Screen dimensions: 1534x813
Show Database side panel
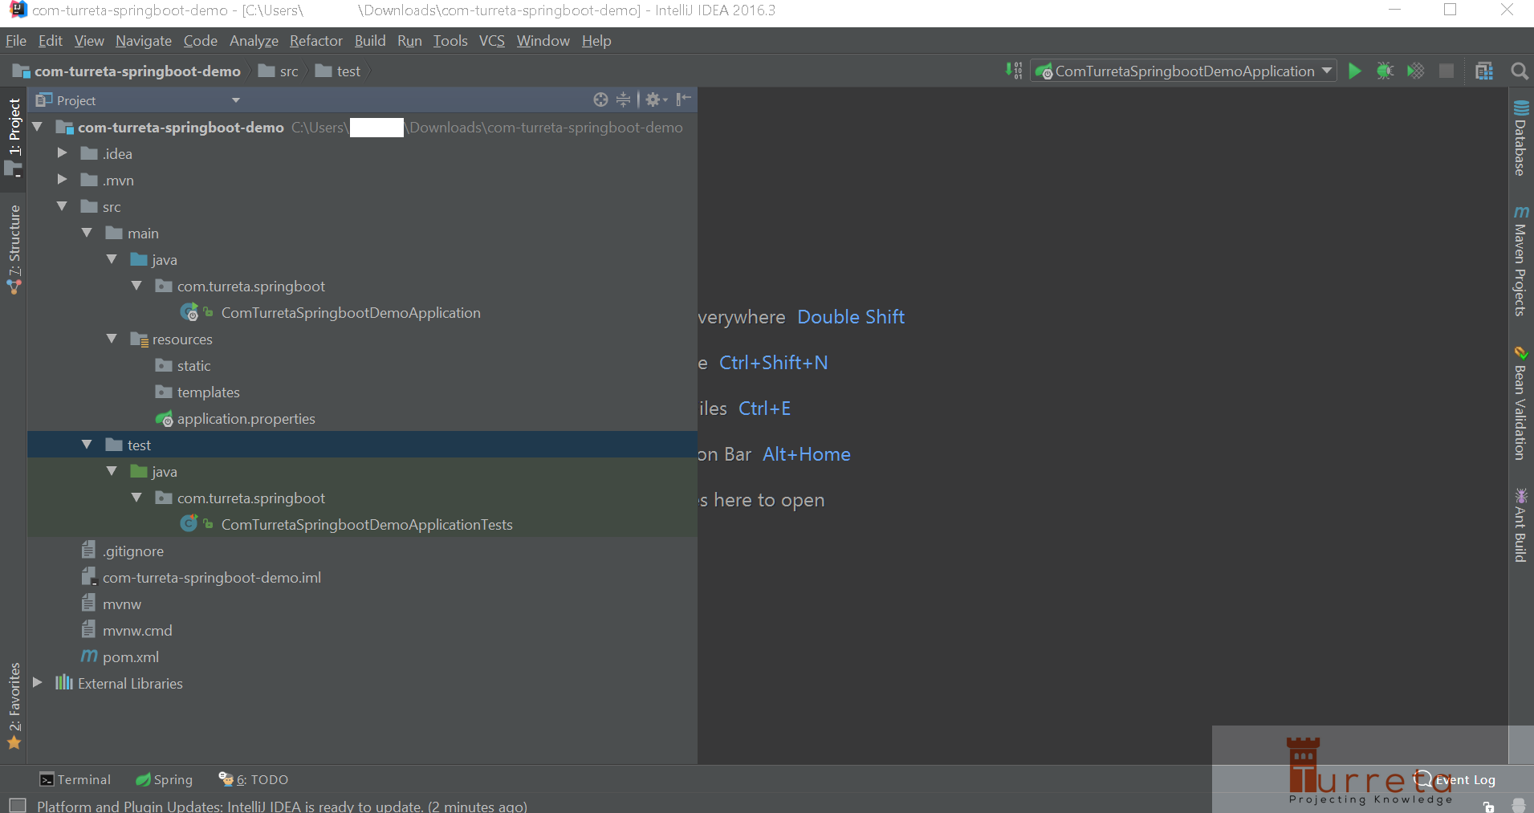coord(1520,137)
